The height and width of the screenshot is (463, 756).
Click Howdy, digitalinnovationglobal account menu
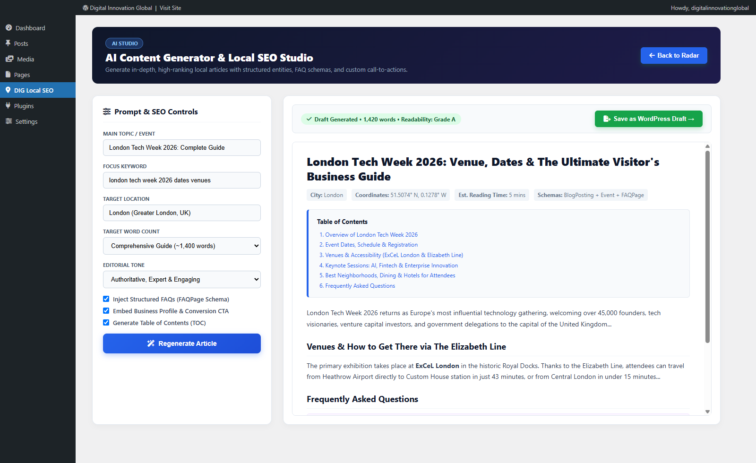[710, 8]
